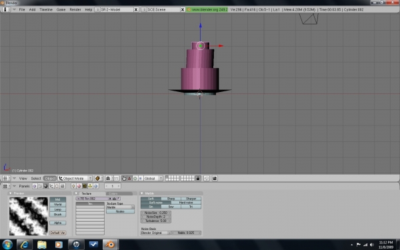
Task: Open the File menu
Action: coord(22,9)
